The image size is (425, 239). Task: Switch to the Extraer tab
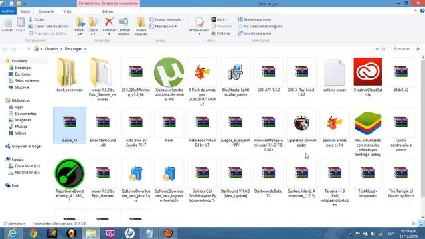click(108, 11)
